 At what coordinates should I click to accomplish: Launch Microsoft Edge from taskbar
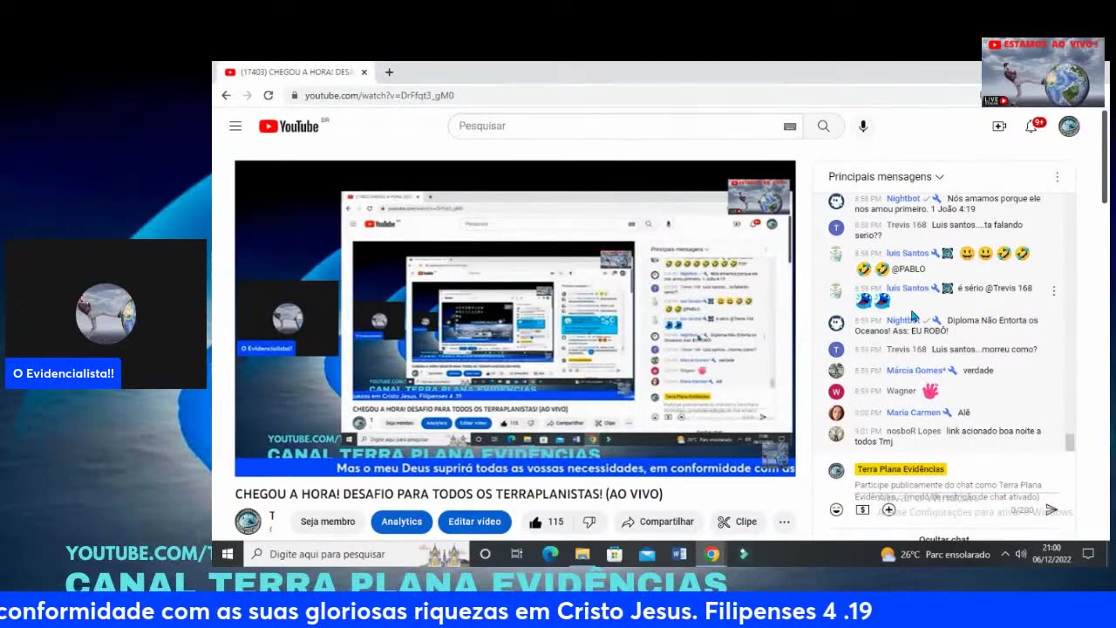point(550,554)
